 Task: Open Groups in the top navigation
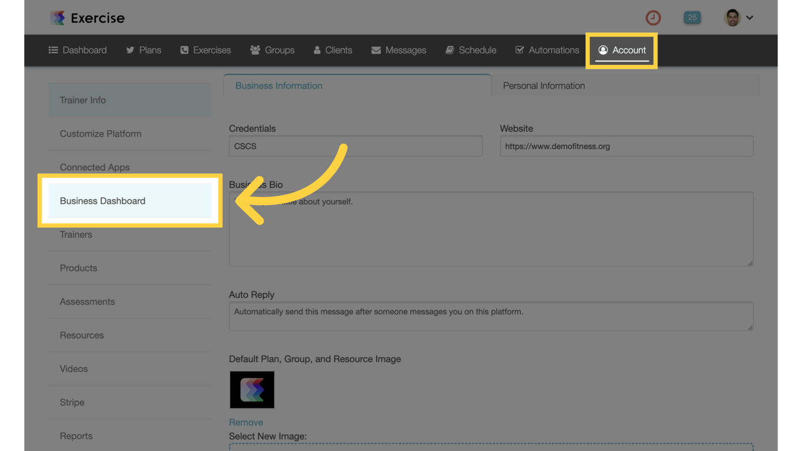tap(272, 50)
